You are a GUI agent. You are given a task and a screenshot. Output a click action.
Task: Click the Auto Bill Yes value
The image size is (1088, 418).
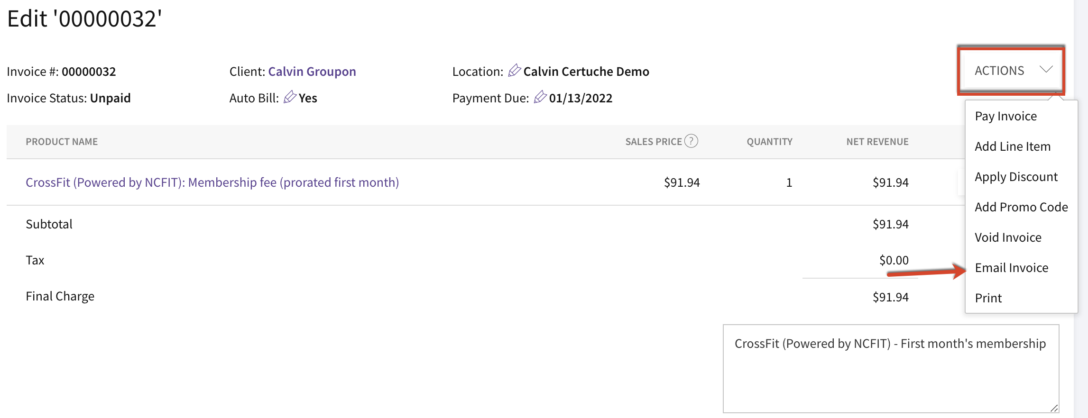(x=308, y=98)
